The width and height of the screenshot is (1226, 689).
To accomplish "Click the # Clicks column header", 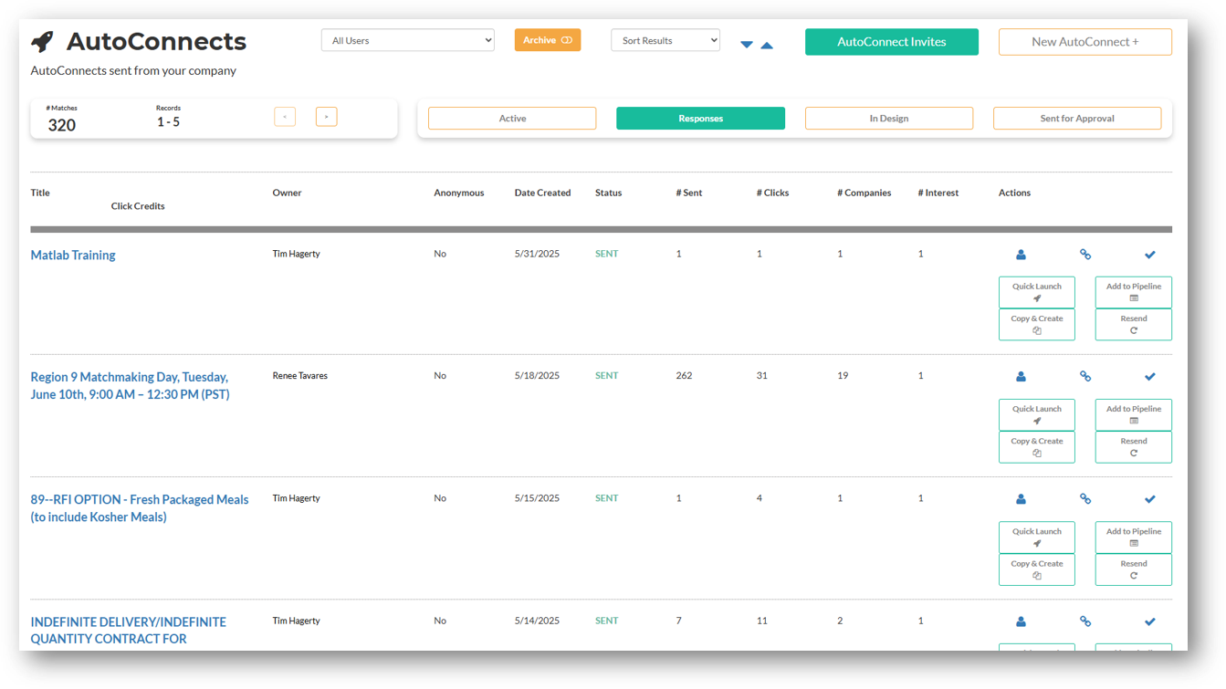I will (772, 193).
